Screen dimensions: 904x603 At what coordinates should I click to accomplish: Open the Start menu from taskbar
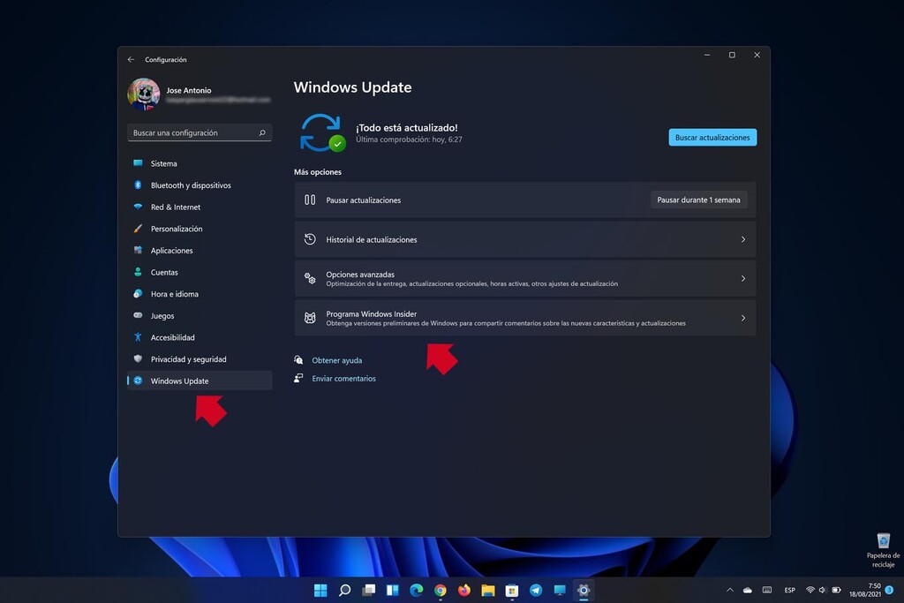tap(320, 590)
